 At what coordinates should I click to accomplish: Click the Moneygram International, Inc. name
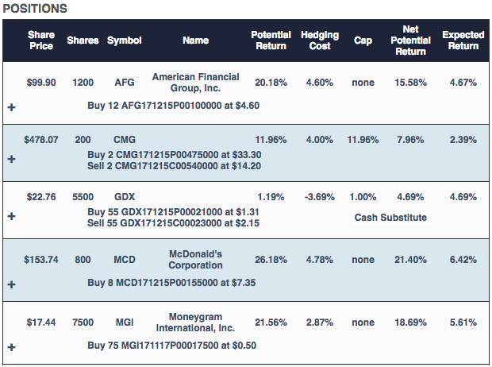(x=195, y=323)
